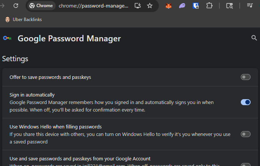Reload the page with the refresh icon
The width and height of the screenshot is (260, 166).
click(x=16, y=6)
